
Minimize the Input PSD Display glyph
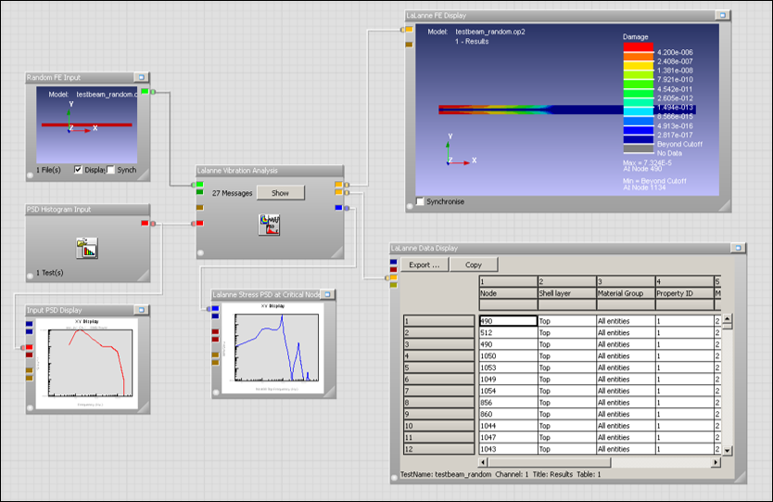click(x=142, y=310)
